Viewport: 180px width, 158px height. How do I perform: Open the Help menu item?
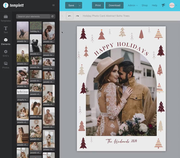point(155,5)
